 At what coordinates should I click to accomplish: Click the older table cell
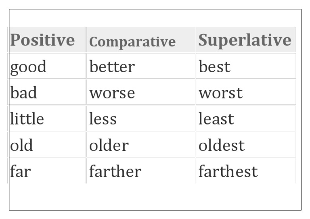(x=140, y=145)
